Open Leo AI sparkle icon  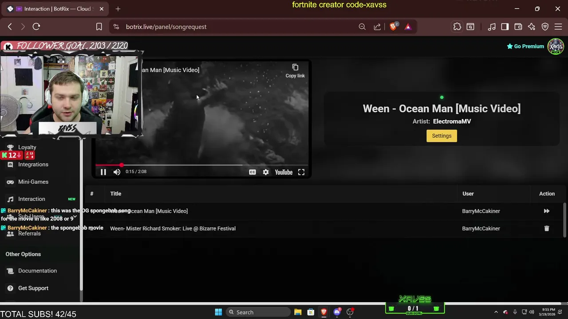pos(532,27)
